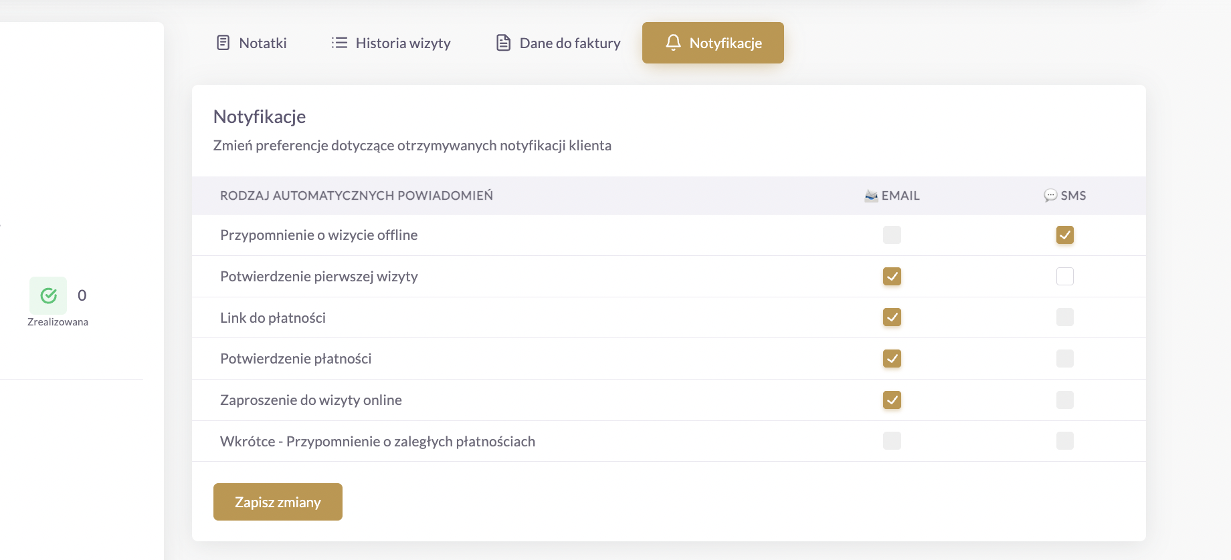Open the Notatki tab
This screenshot has height=560, width=1231.
(252, 43)
